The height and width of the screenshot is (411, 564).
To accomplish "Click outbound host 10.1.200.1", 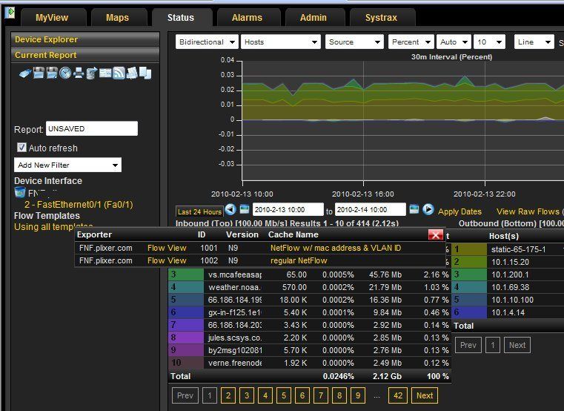I will click(x=510, y=274).
